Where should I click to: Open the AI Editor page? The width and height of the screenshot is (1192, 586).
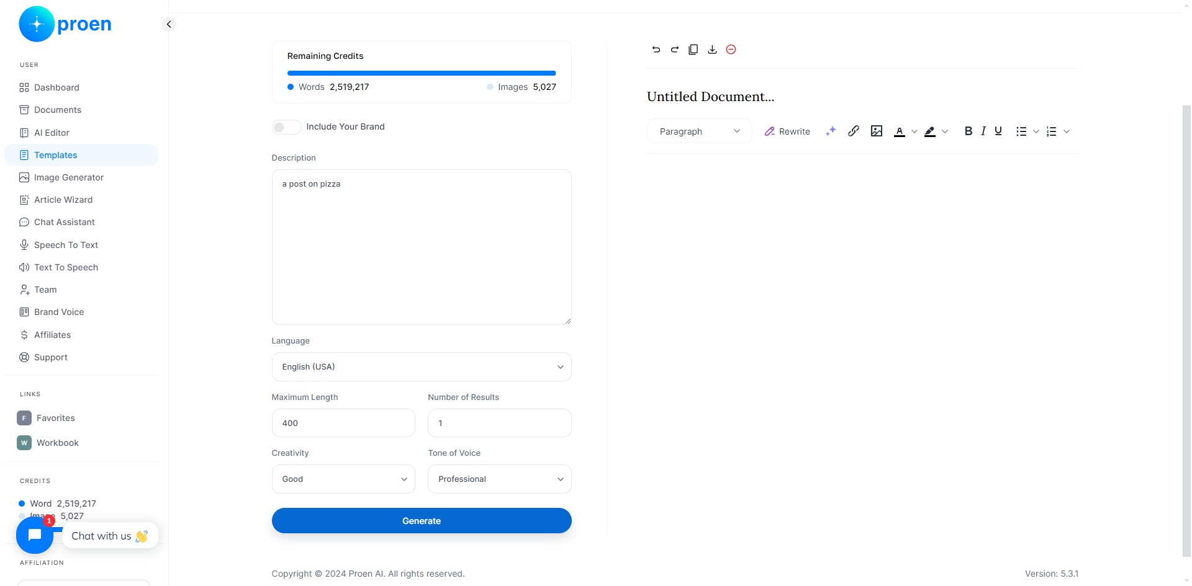click(x=81, y=133)
